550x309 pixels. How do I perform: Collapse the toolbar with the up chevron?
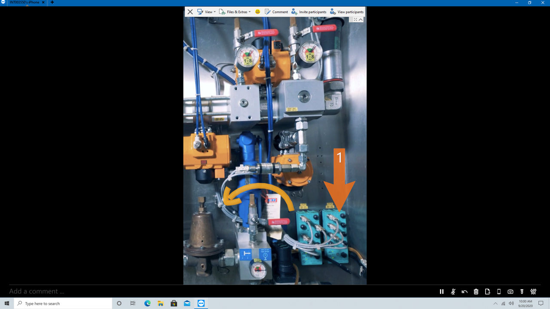click(x=361, y=19)
